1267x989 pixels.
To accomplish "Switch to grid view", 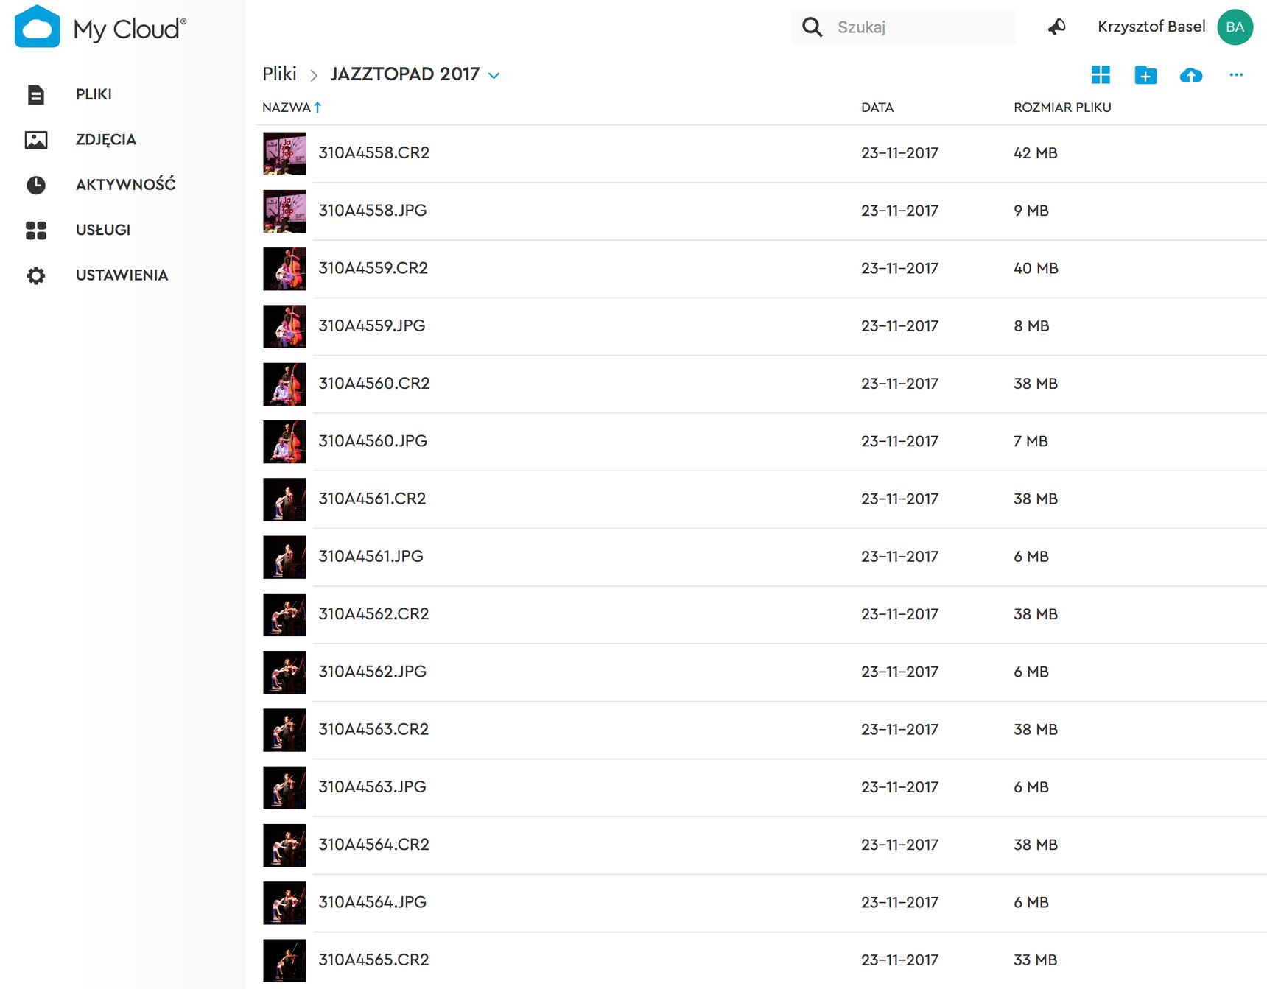I will coord(1101,74).
